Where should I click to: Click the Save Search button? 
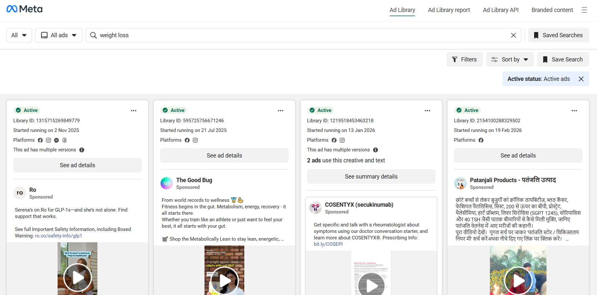click(563, 60)
